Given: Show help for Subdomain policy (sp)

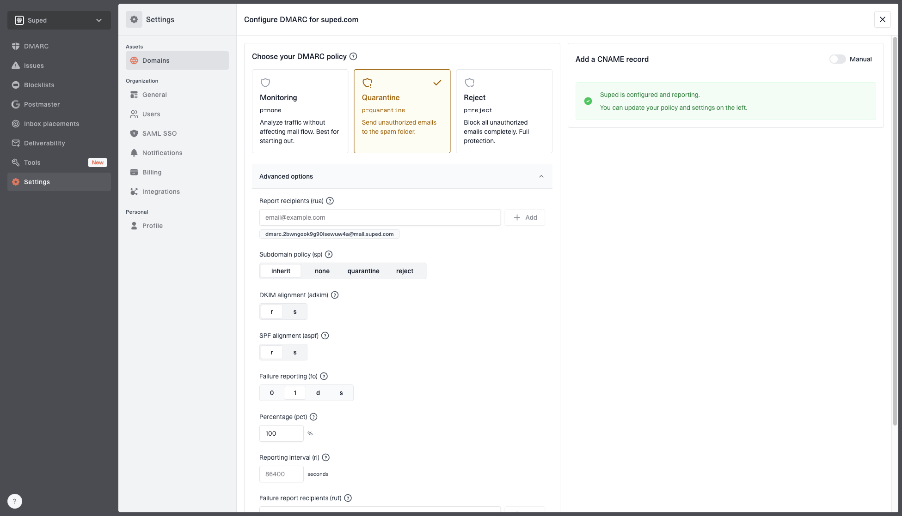Looking at the screenshot, I should (329, 254).
